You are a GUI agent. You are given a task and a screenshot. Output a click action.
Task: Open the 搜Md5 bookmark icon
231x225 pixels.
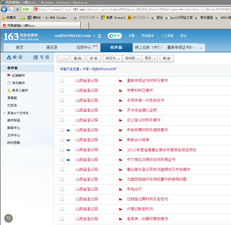pos(30,18)
